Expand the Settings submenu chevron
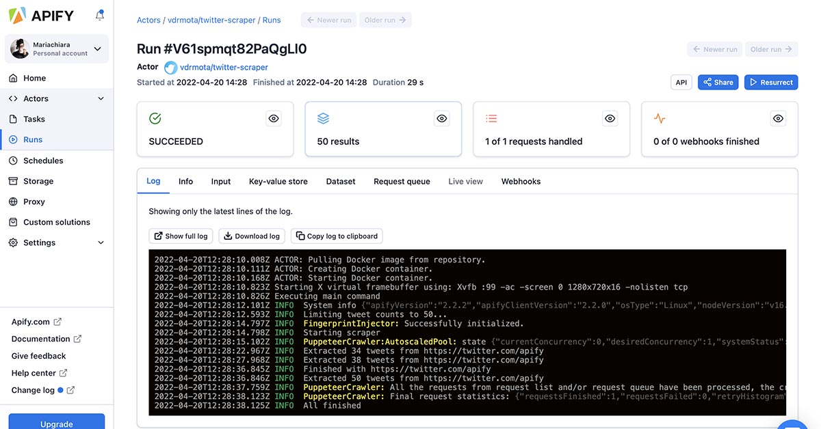This screenshot has height=429, width=821. (x=101, y=243)
